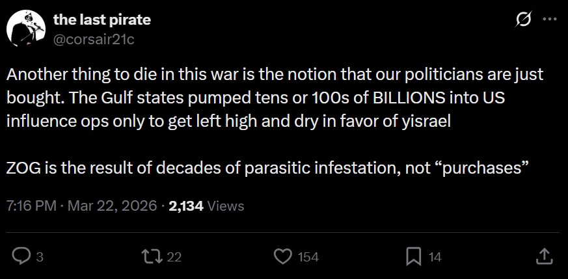
Task: Open the profile avatar picture
Action: [25, 29]
